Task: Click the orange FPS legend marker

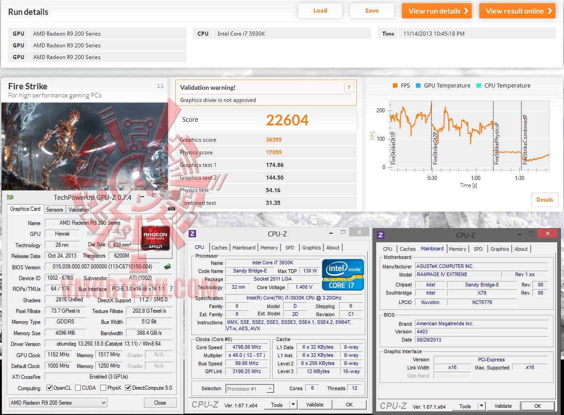Action: (395, 86)
